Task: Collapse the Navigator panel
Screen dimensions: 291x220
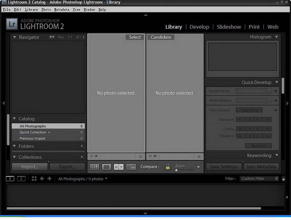Action: coord(15,37)
